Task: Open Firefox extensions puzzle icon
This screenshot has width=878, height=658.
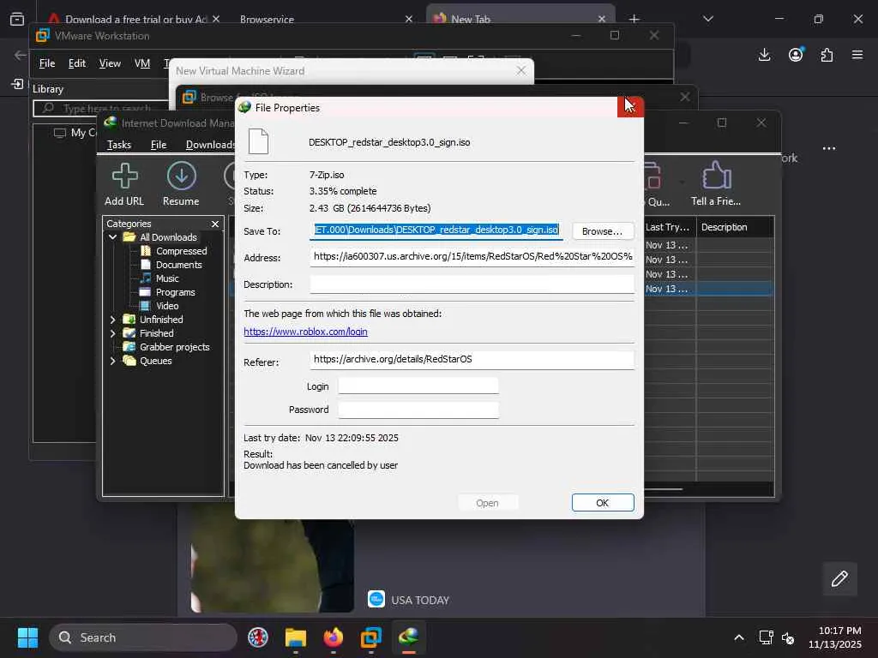Action: click(x=827, y=55)
